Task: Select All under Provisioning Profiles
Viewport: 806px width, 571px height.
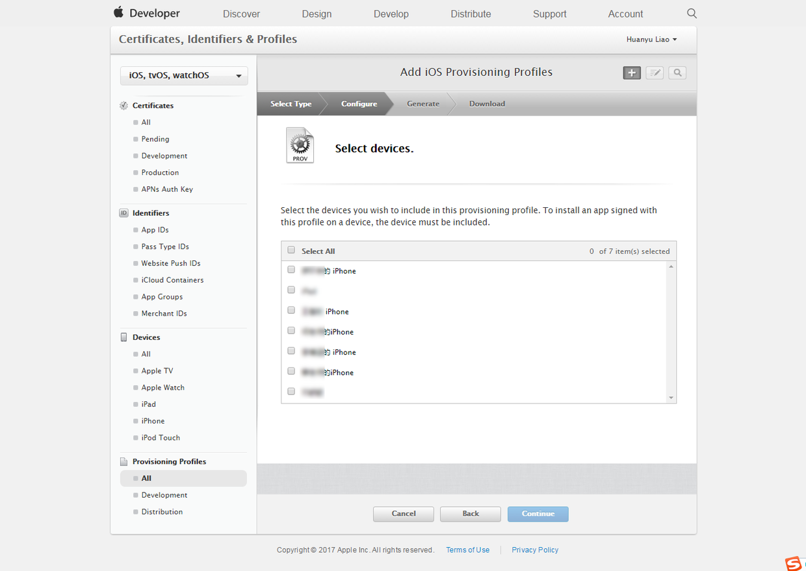Action: [x=183, y=478]
